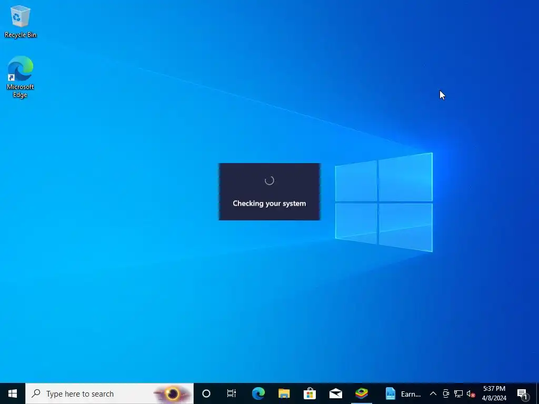Open Microsoft Store from the taskbar

point(310,393)
